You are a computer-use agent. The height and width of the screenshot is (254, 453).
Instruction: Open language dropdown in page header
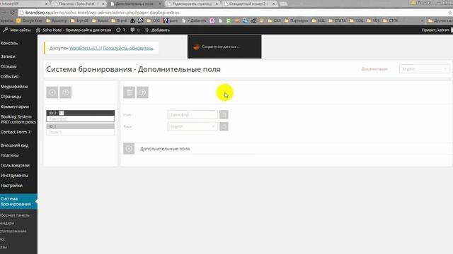coord(425,69)
